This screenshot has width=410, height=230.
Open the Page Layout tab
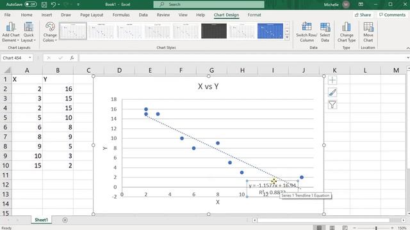[x=92, y=15]
